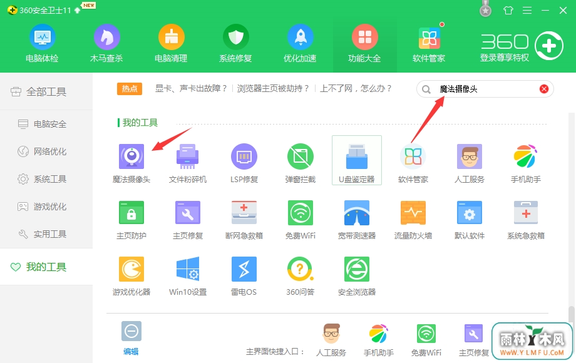Open 实用工具 category in sidebar

coord(46,234)
